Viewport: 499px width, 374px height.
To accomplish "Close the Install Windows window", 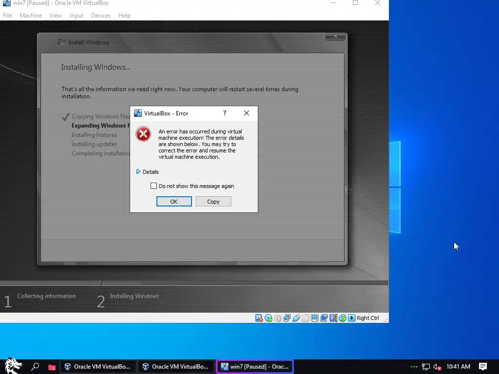I will tap(335, 36).
